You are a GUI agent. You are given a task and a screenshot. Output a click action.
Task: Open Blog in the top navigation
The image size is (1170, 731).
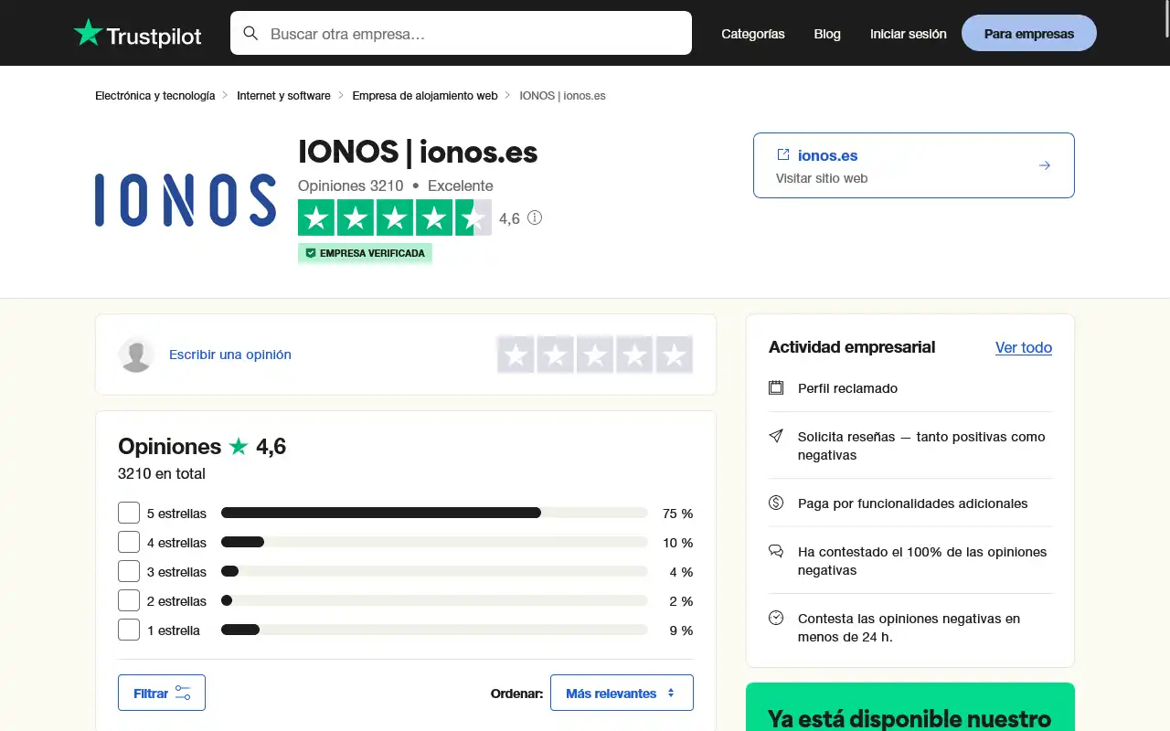[x=827, y=34]
